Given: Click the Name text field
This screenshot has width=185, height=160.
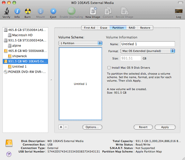Looking at the screenshot, I should coord(148,44).
